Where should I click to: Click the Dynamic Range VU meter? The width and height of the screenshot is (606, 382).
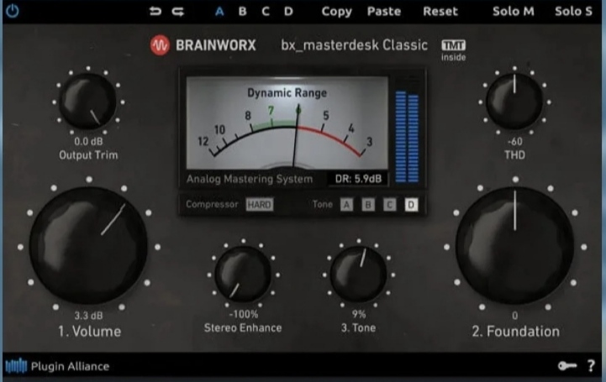tap(287, 123)
